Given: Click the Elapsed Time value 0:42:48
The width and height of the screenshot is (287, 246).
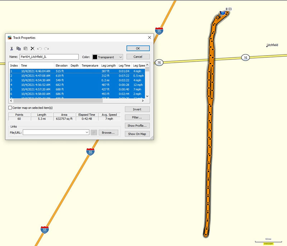Looking at the screenshot, I should (87, 119).
